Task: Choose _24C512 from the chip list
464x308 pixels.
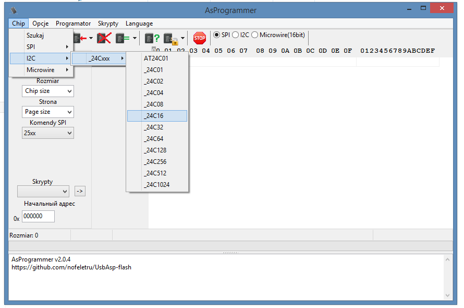Action: [157, 173]
